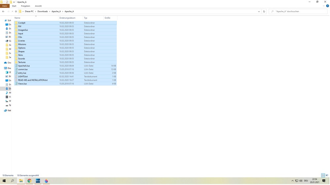Image resolution: width=330 pixels, height=185 pixels.
Task: Switch to the Freigeben ribbon tab
Action: (x=25, y=6)
